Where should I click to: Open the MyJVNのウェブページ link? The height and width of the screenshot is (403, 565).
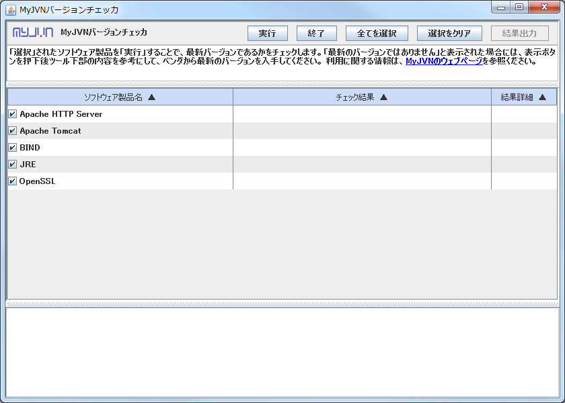tap(444, 61)
